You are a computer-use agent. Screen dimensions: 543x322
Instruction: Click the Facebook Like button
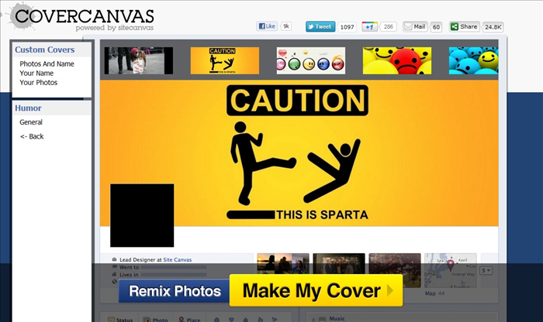click(267, 26)
